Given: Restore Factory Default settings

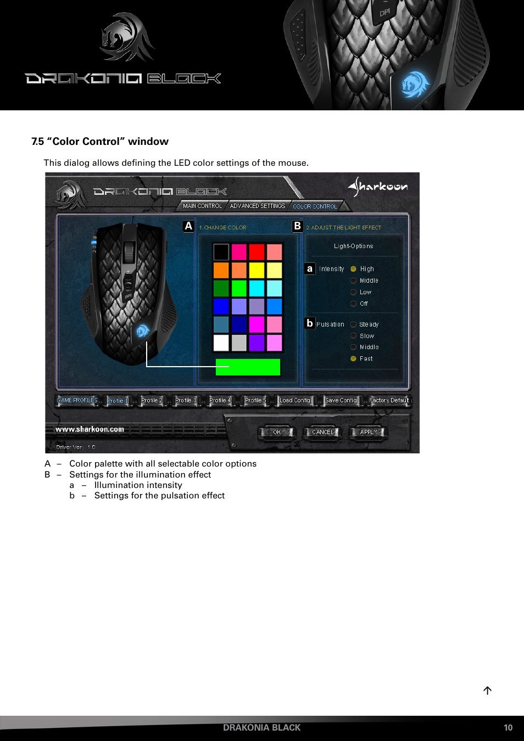Looking at the screenshot, I should click(389, 401).
